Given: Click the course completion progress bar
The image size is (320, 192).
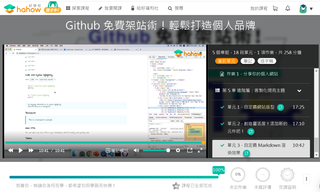Looking at the screenshot, I should 114,177.
